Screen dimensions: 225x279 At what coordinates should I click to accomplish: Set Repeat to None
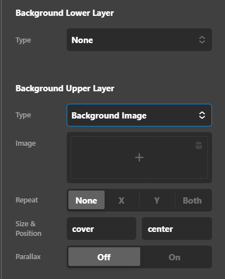point(86,200)
